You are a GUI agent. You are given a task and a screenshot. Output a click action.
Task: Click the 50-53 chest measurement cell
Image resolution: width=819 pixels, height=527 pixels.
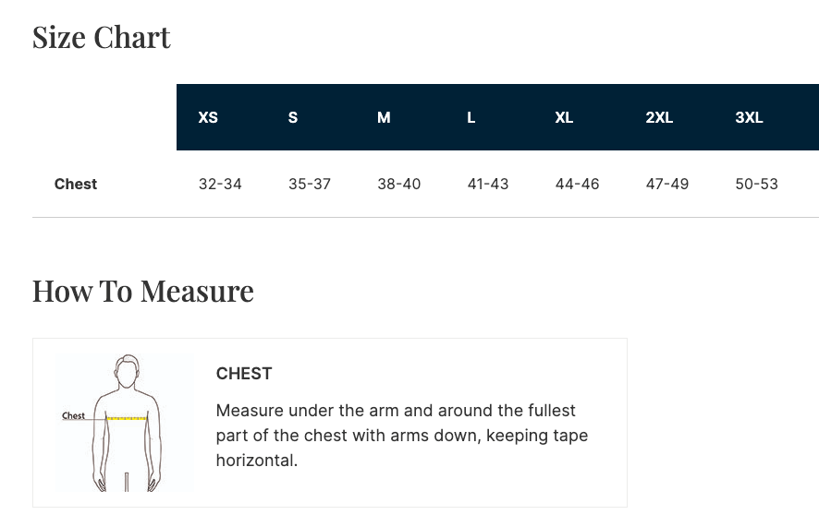click(756, 184)
